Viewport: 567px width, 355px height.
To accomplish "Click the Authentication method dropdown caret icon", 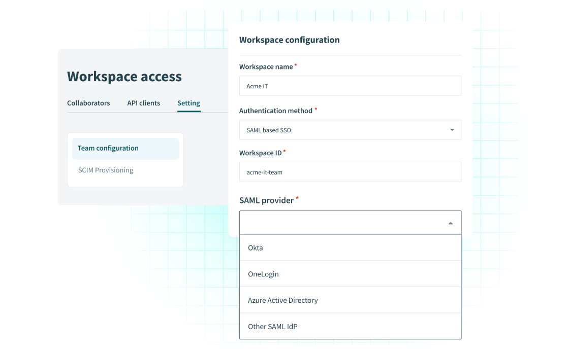I will tap(451, 130).
